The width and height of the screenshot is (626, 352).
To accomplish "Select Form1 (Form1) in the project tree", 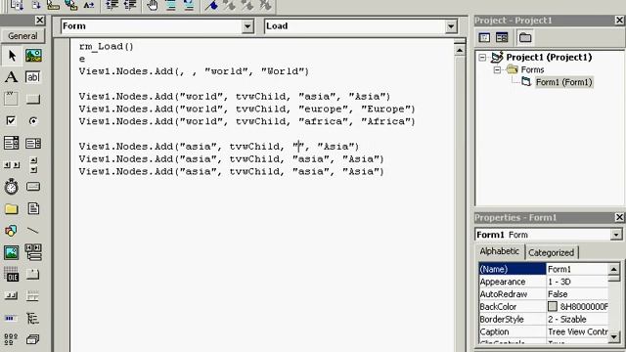I will click(x=563, y=82).
